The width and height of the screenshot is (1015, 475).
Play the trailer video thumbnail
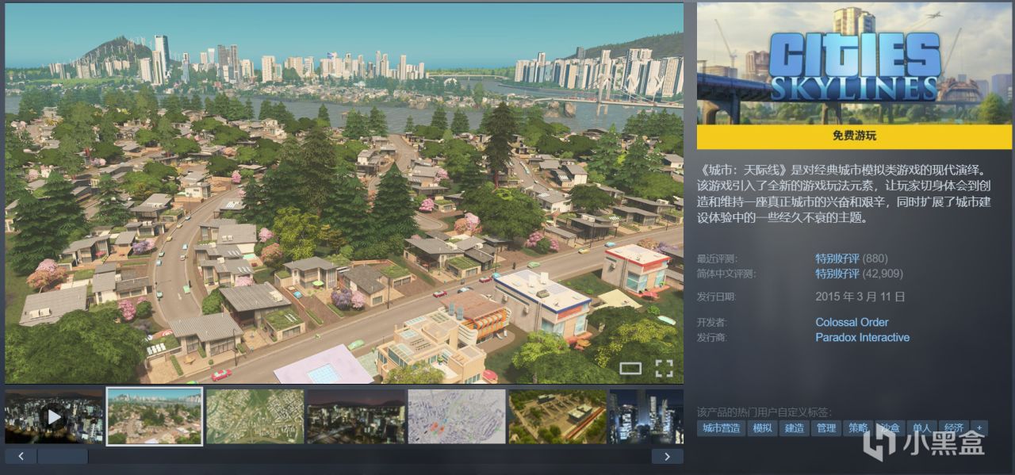54,416
